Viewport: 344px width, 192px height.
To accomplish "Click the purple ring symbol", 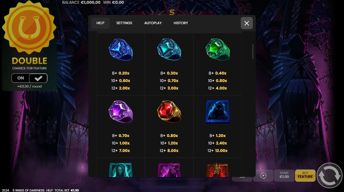I will (x=121, y=112).
